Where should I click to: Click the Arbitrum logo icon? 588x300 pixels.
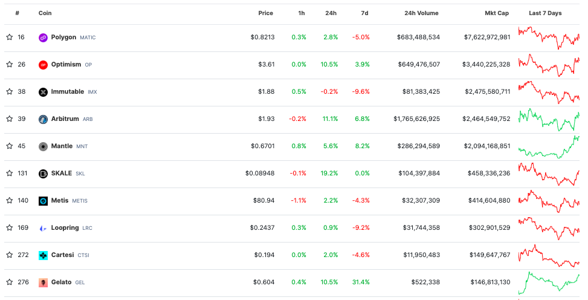43,119
